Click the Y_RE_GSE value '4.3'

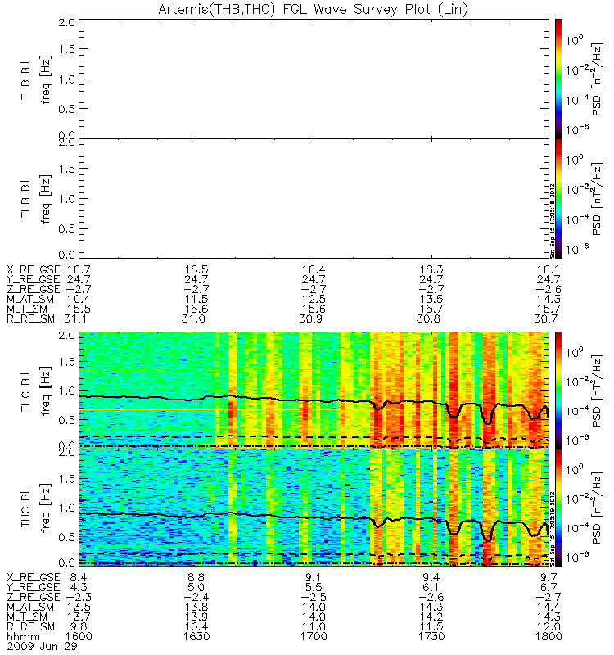(79, 587)
